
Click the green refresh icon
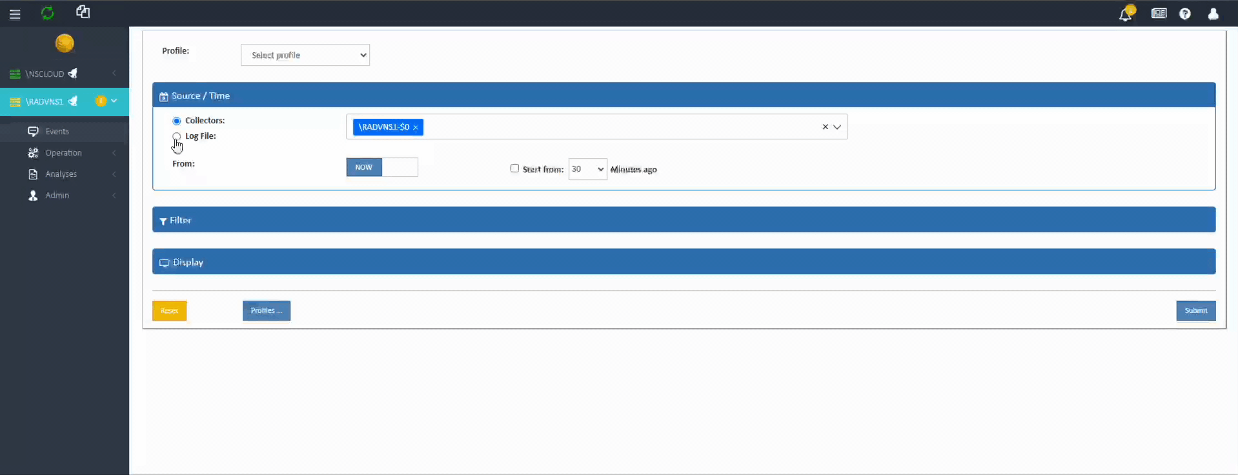(x=48, y=13)
